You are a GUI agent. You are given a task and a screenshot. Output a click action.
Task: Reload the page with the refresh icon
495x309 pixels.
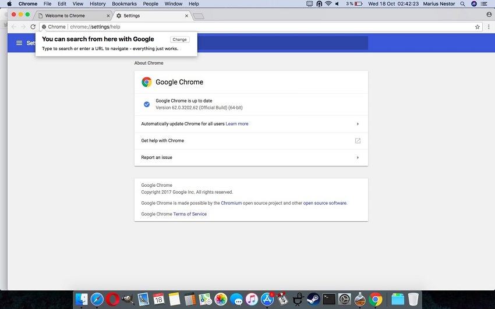[33, 27]
